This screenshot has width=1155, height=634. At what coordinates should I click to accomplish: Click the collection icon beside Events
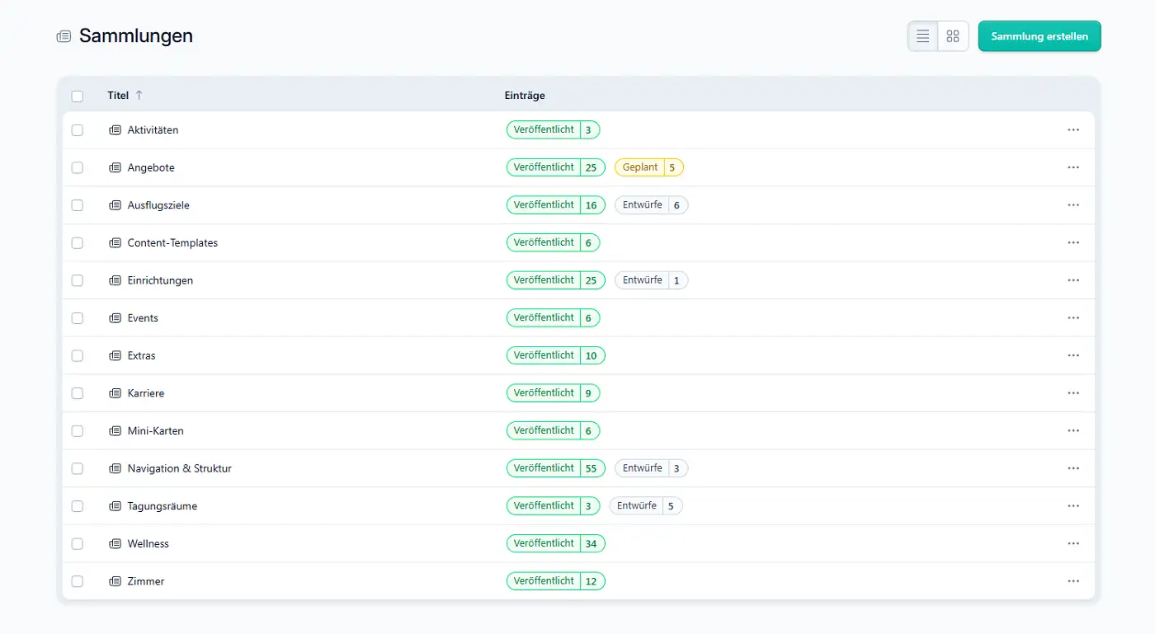(115, 318)
